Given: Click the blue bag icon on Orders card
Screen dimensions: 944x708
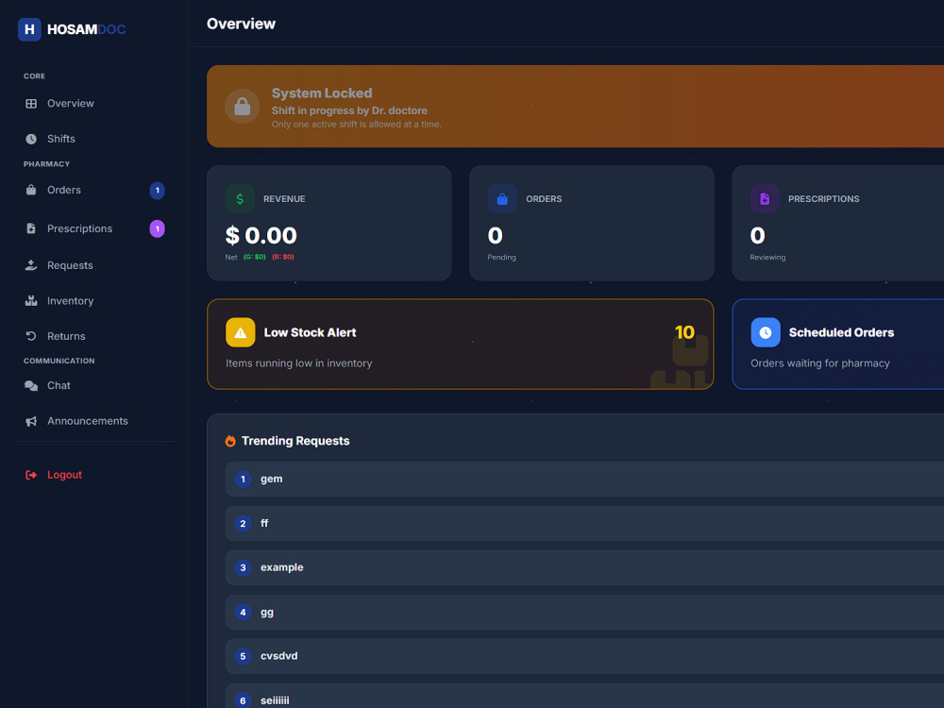Looking at the screenshot, I should (x=502, y=198).
